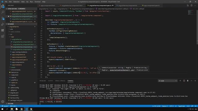Change TypeScript language mode in status bar
The image size is (198, 111).
point(182,106)
